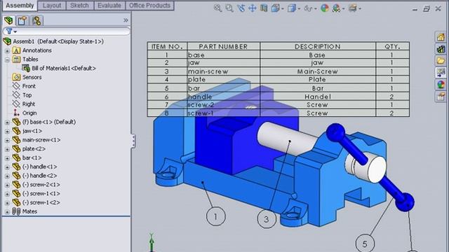Expand the plate<2> component
Viewport: 449px width, 252px height.
(x=7, y=149)
